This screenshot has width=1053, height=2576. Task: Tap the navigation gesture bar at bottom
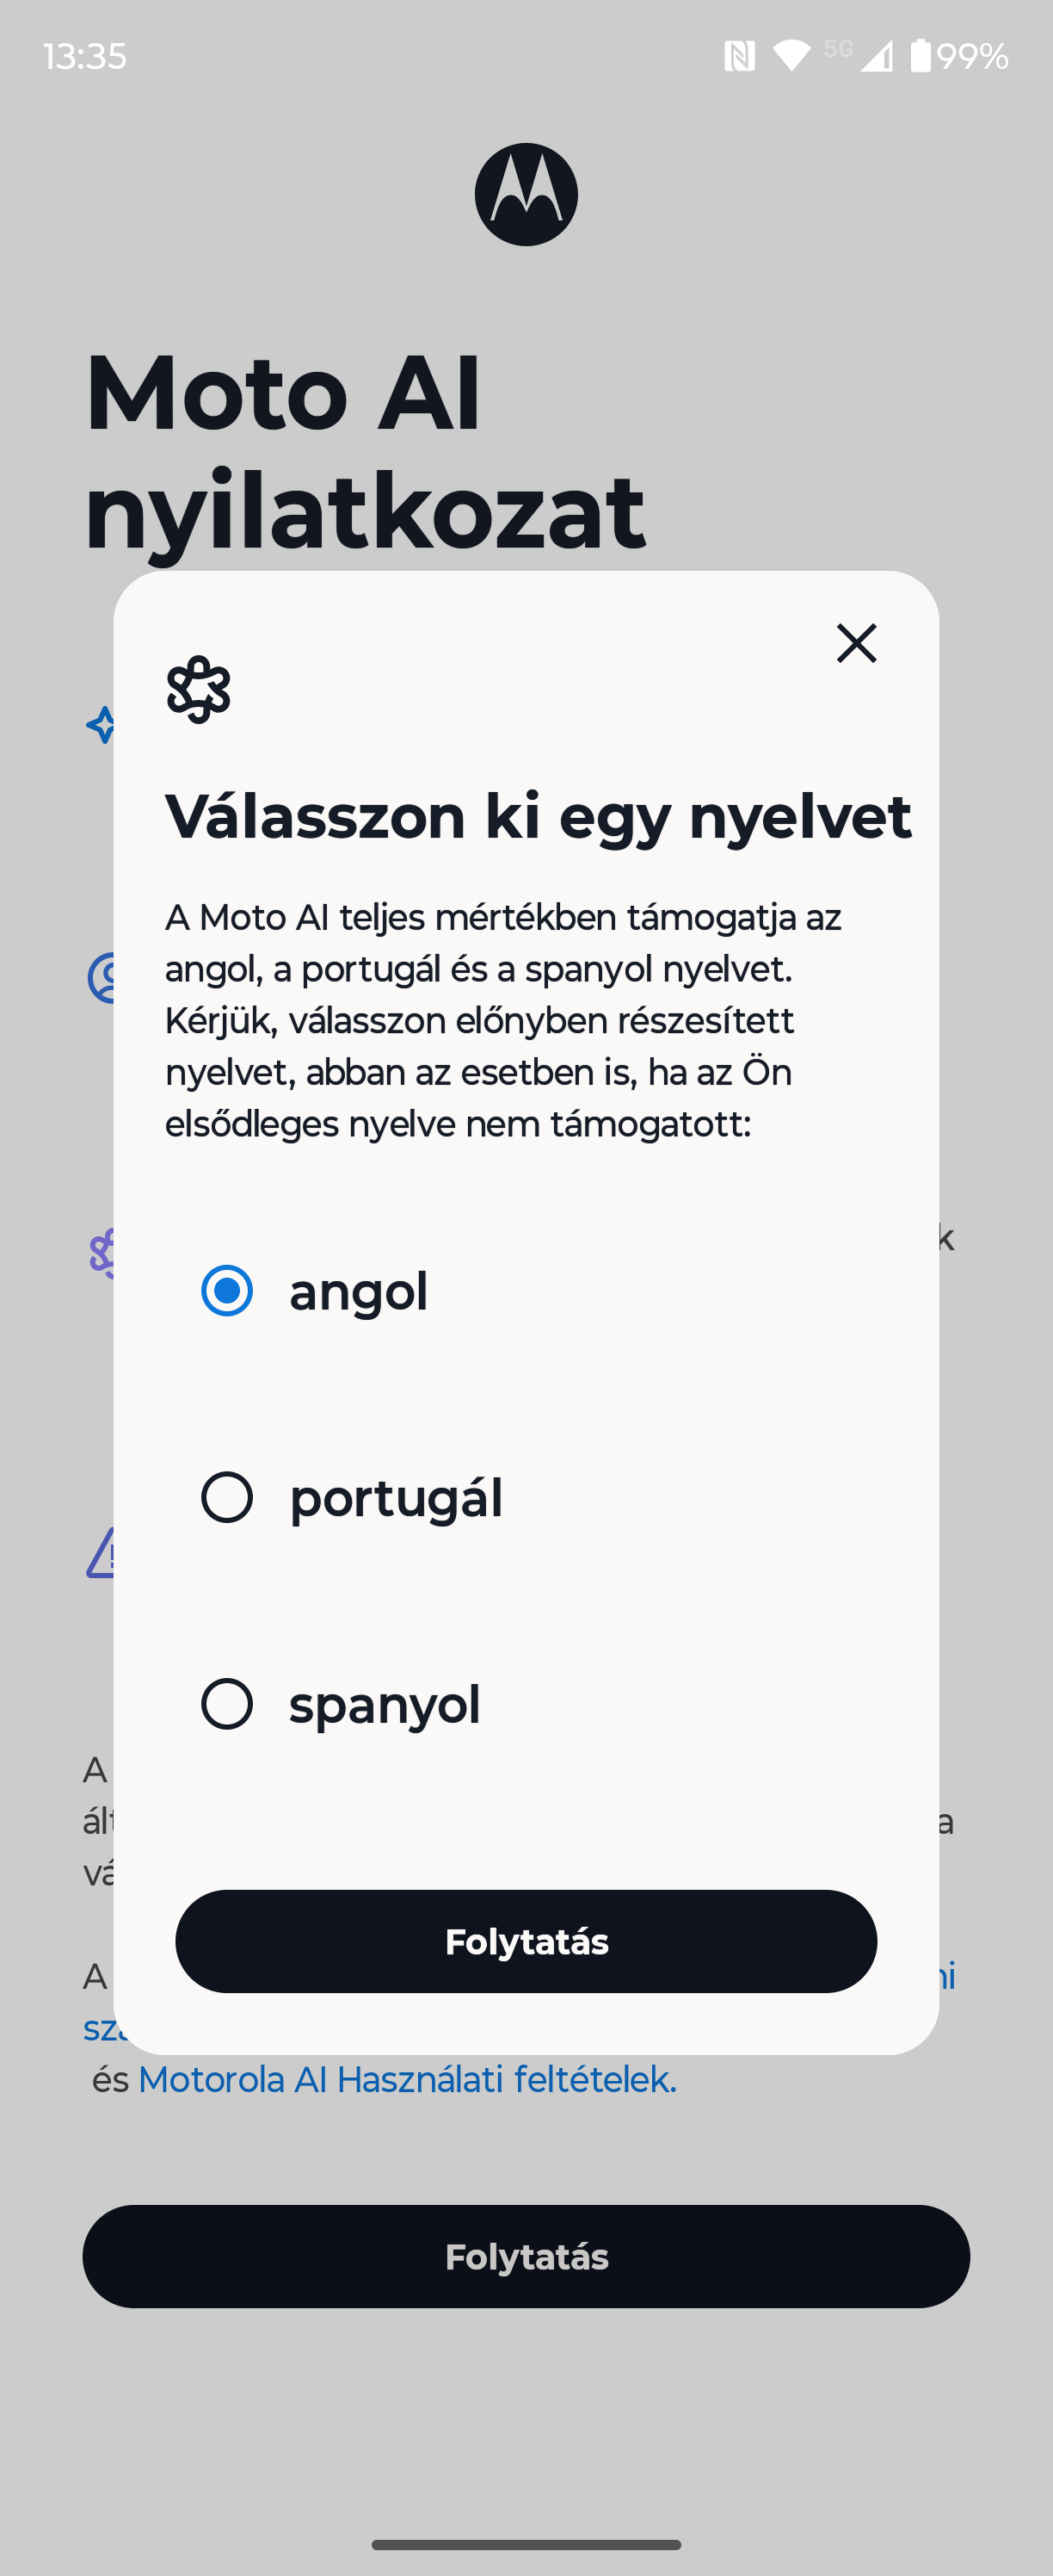click(x=526, y=2544)
